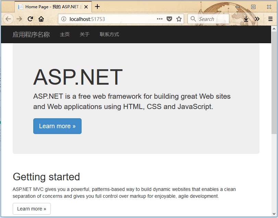278x218 pixels.
Task: Open the Firefox hamburger menu
Action: [x=270, y=19]
